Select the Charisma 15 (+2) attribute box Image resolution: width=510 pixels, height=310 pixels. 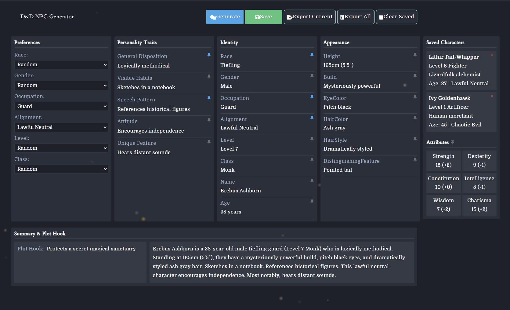(x=479, y=205)
